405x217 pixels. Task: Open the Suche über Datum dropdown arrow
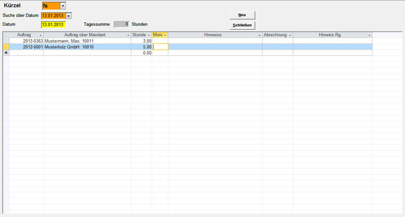68,16
